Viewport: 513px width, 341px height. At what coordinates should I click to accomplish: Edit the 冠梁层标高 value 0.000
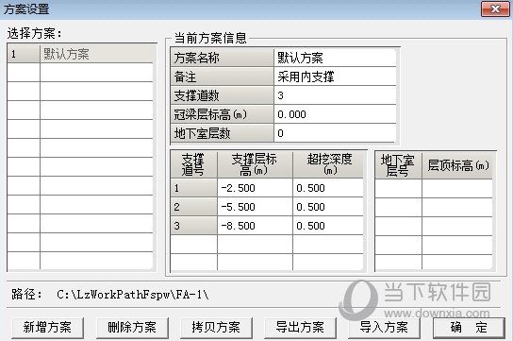tap(335, 114)
